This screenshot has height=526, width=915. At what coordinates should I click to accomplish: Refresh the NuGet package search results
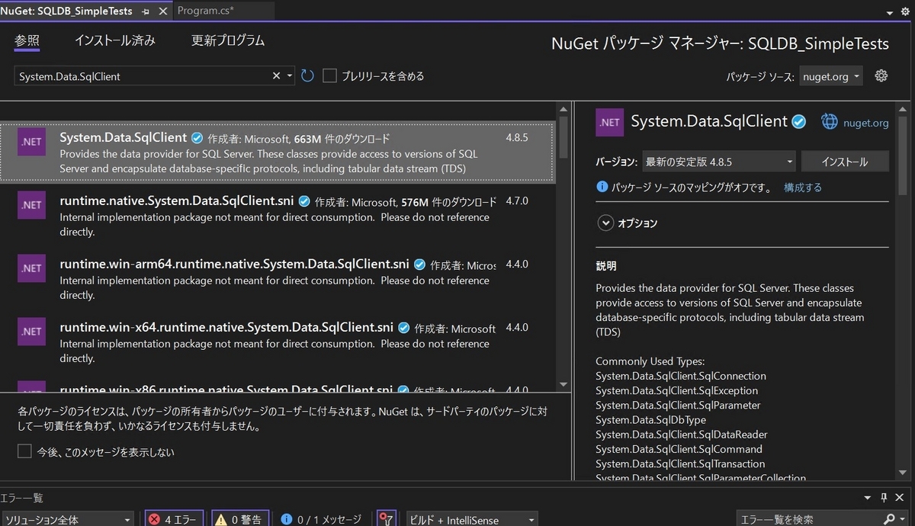[307, 75]
